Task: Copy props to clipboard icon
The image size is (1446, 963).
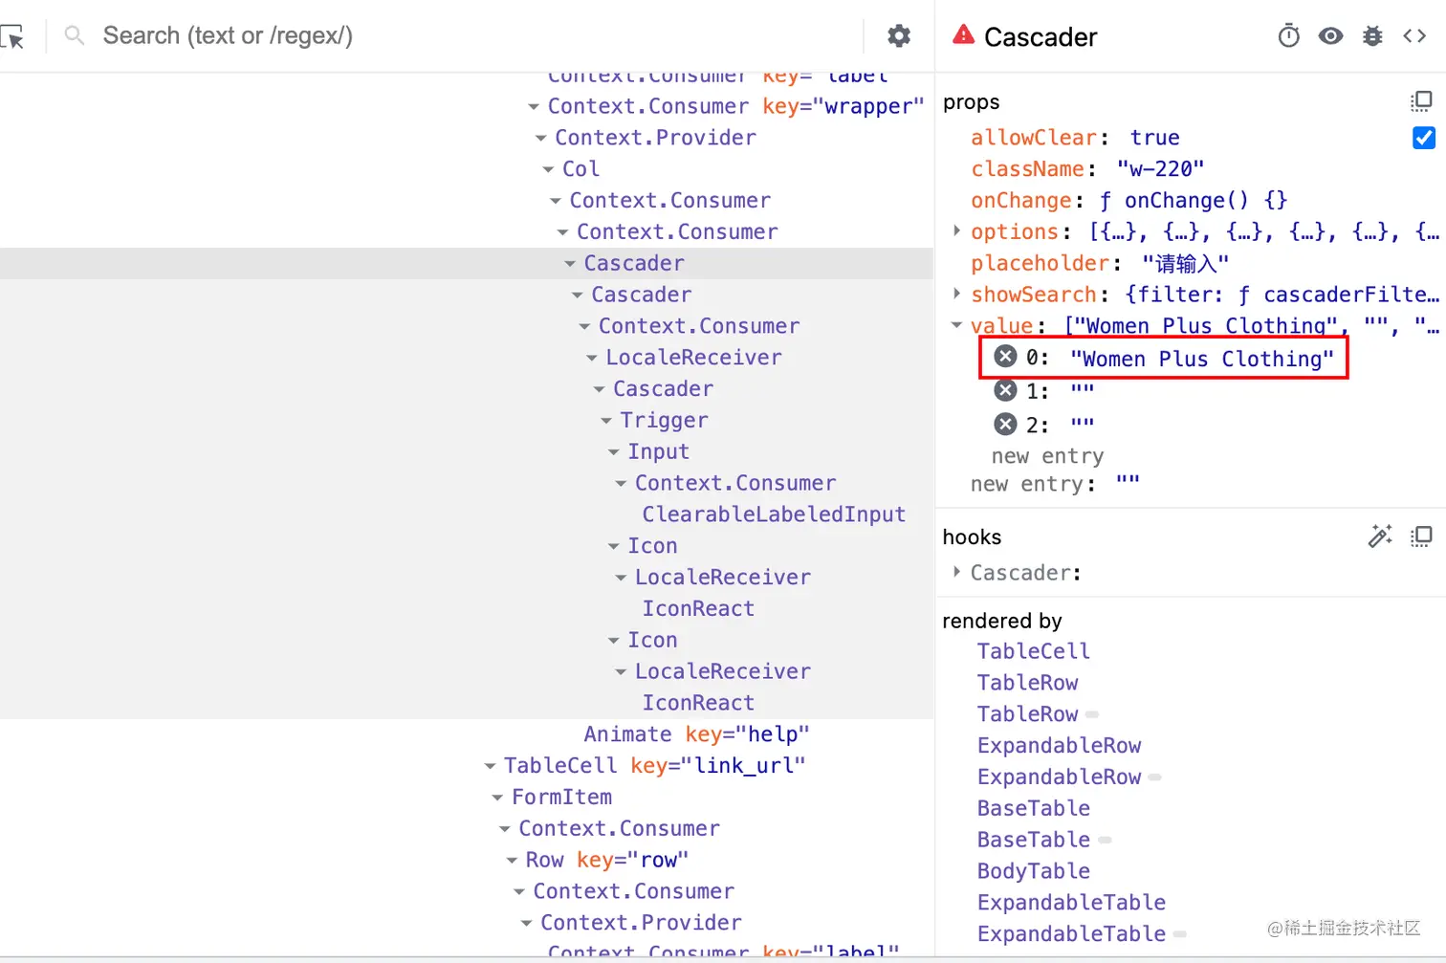Action: 1421,101
